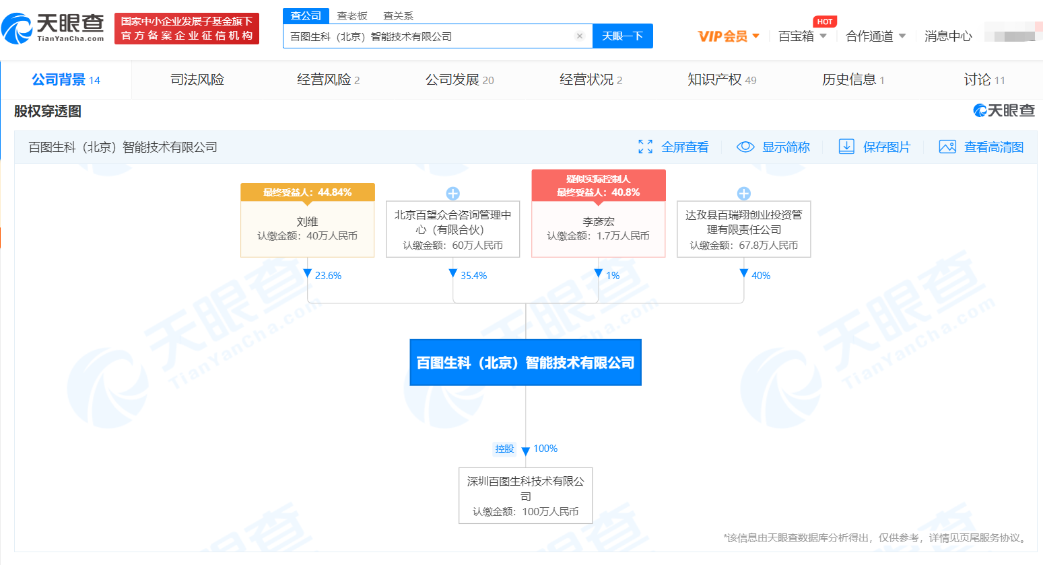Click the 天眼一下 search button
The width and height of the screenshot is (1043, 565).
click(x=622, y=36)
